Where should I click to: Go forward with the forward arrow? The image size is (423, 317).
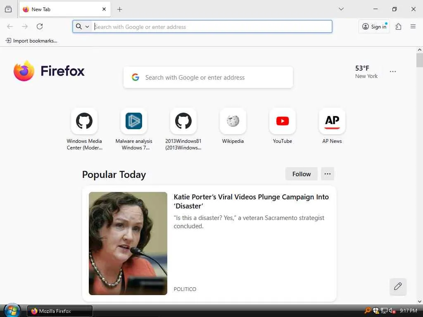click(25, 26)
